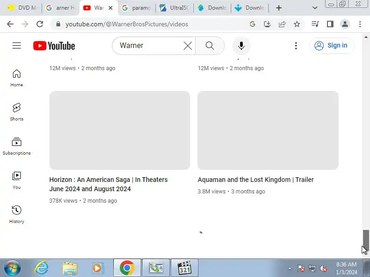This screenshot has width=370, height=277.
Task: Open Chrome three-dot menu
Action: [360, 24]
